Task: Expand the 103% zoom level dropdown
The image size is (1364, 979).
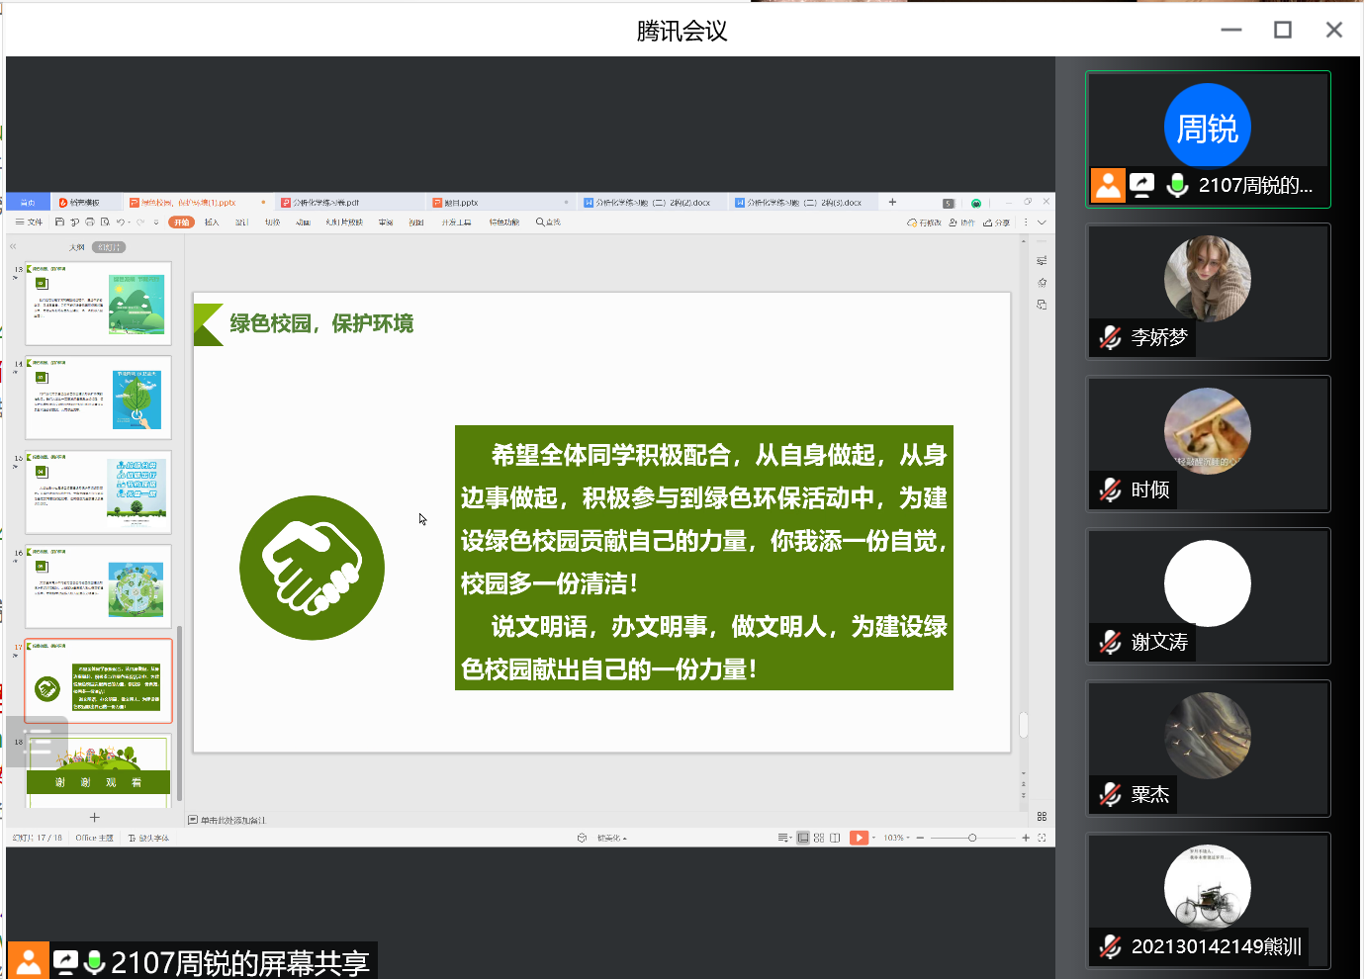Action: click(x=897, y=838)
